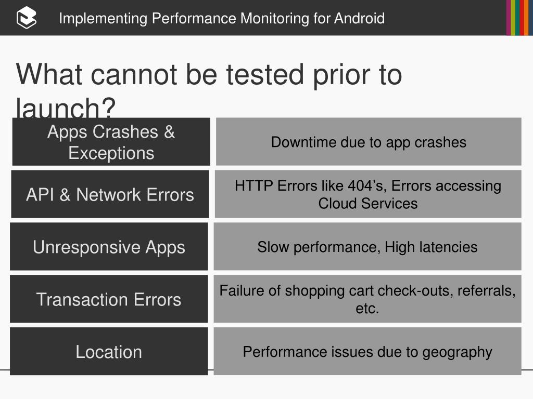533x399 pixels.
Task: Select the 'API & Network Errors' box
Action: (x=110, y=194)
